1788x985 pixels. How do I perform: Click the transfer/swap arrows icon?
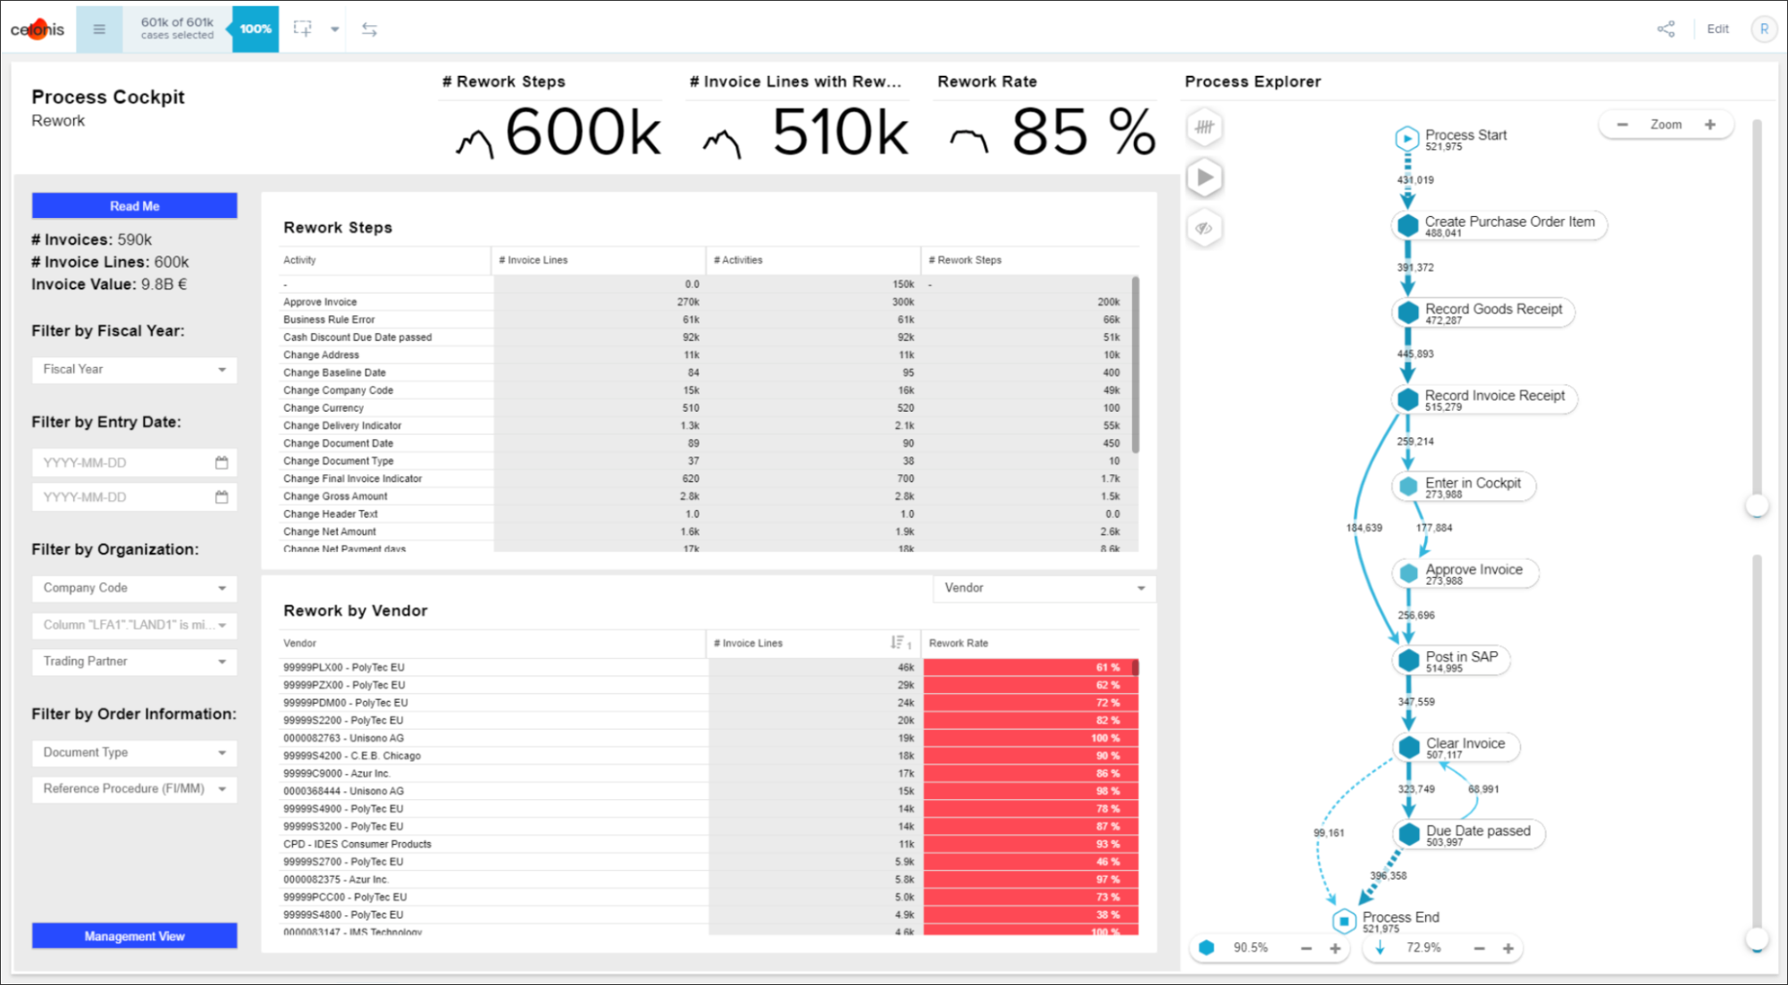pyautogui.click(x=370, y=29)
